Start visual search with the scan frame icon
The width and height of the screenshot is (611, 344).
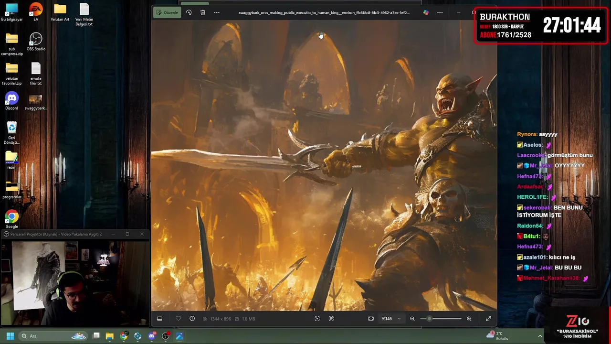(x=317, y=319)
